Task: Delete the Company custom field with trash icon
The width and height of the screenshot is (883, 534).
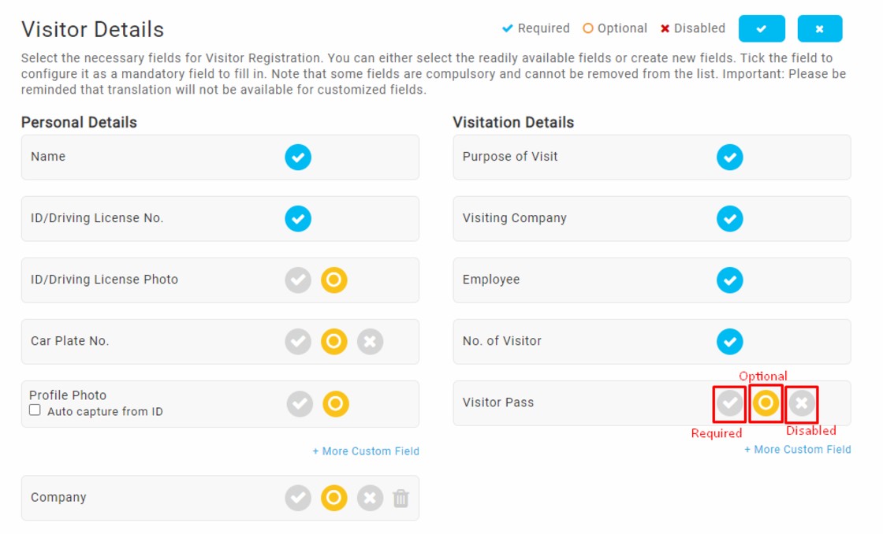Action: coord(401,498)
